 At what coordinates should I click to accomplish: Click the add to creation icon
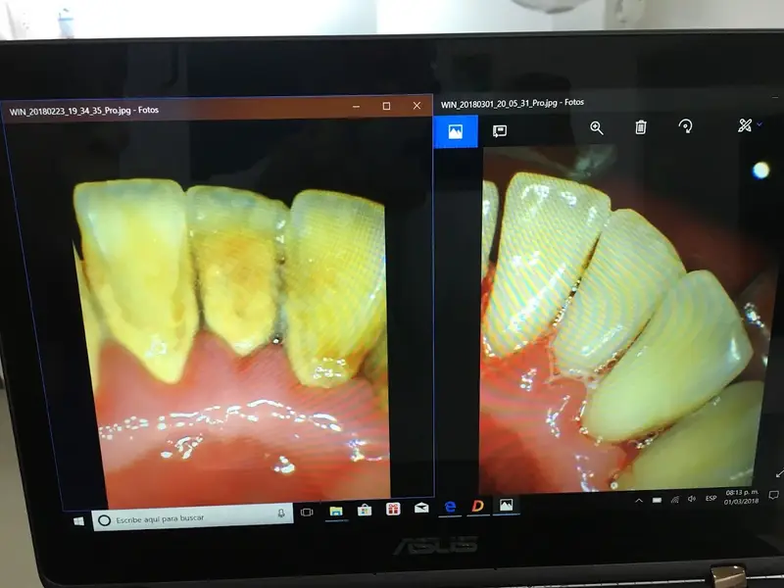[499, 130]
